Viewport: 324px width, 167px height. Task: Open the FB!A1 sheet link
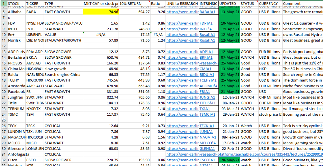point(205,92)
